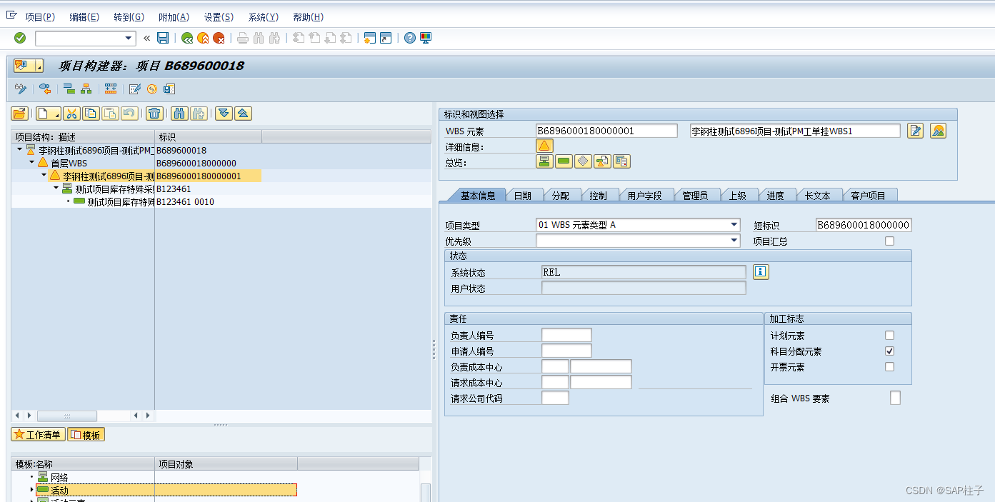Open the 设置(S) menu
995x502 pixels.
point(219,17)
